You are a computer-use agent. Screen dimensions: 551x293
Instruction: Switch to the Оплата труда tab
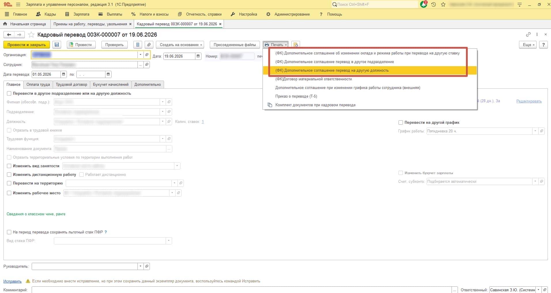pos(38,84)
